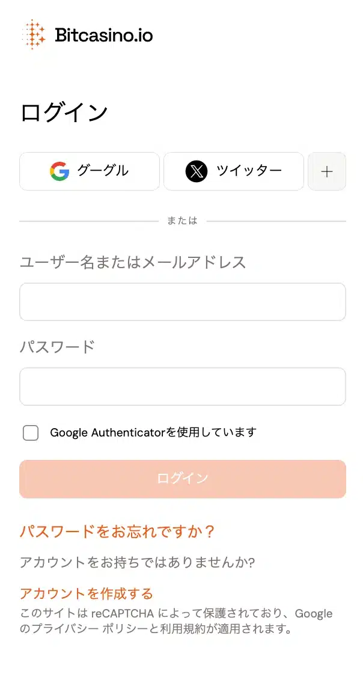The image size is (363, 683).
Task: Sign in with the ツイッター button
Action: (234, 171)
